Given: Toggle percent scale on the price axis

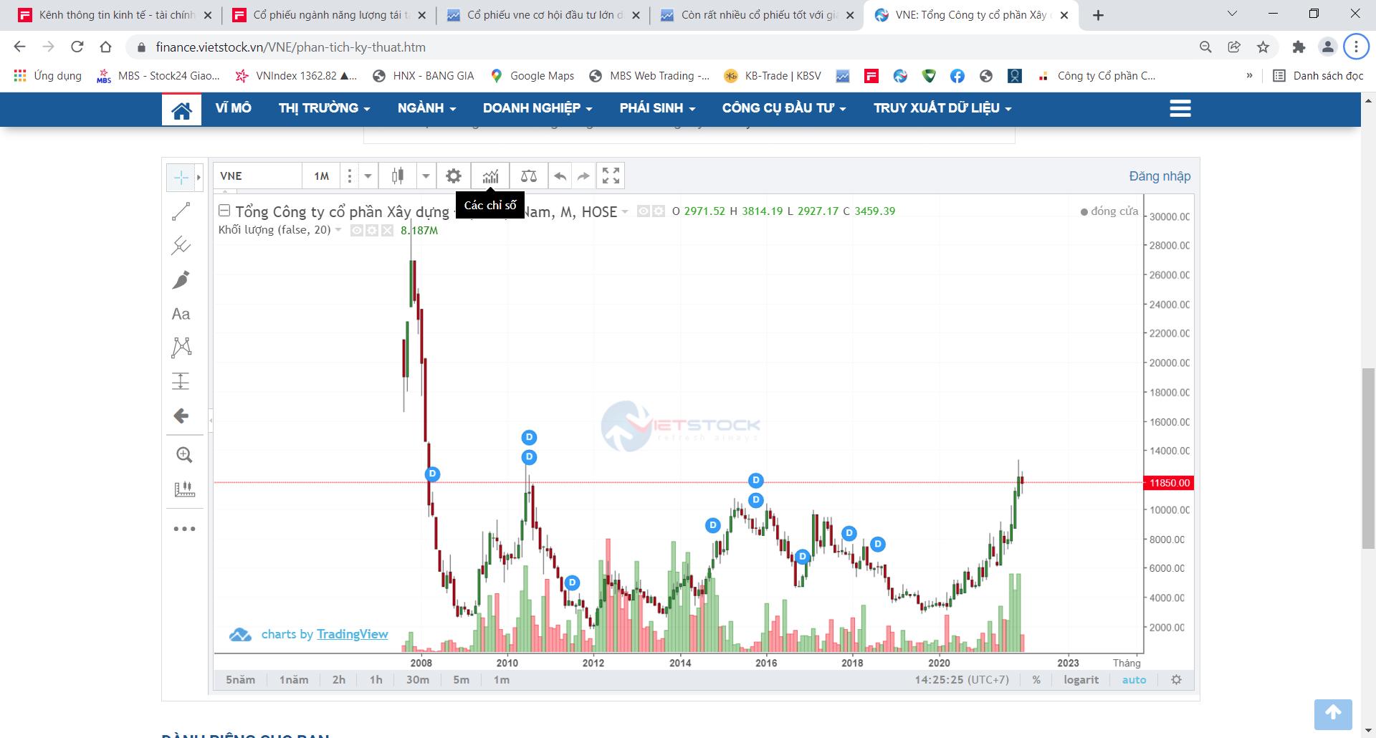Looking at the screenshot, I should click(x=1036, y=680).
